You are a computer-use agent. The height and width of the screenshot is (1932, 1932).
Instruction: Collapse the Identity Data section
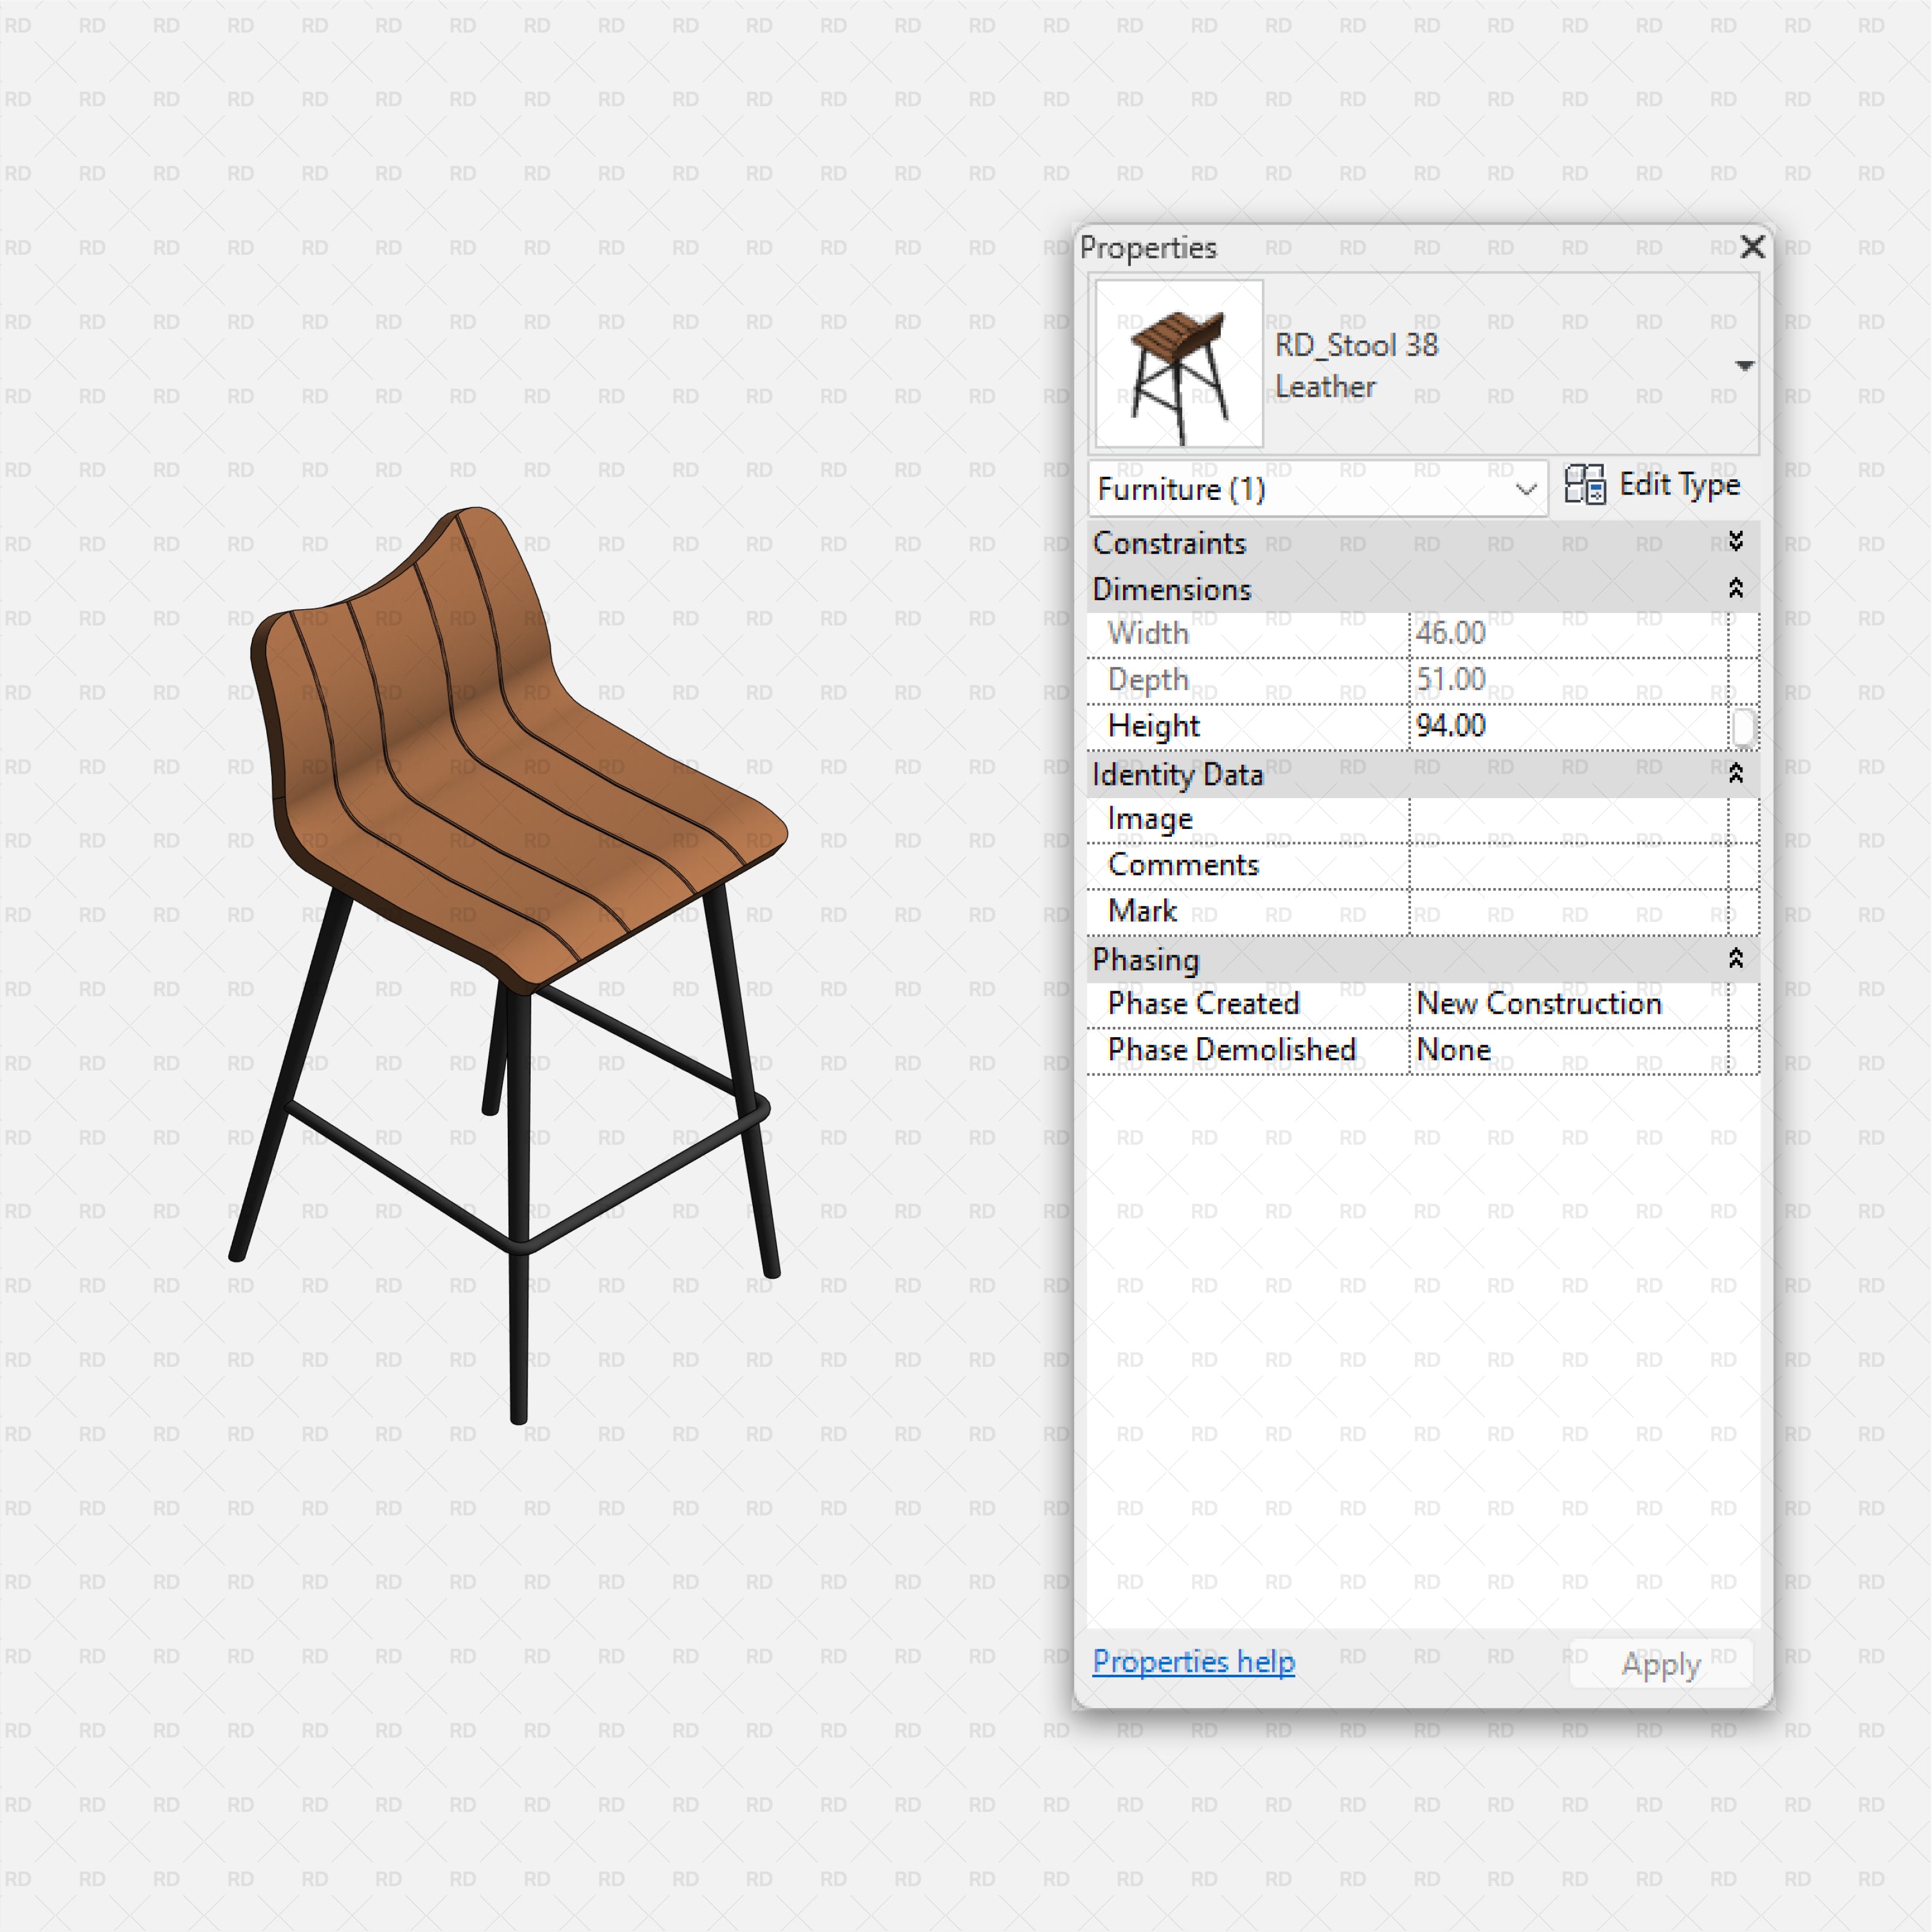(1736, 774)
